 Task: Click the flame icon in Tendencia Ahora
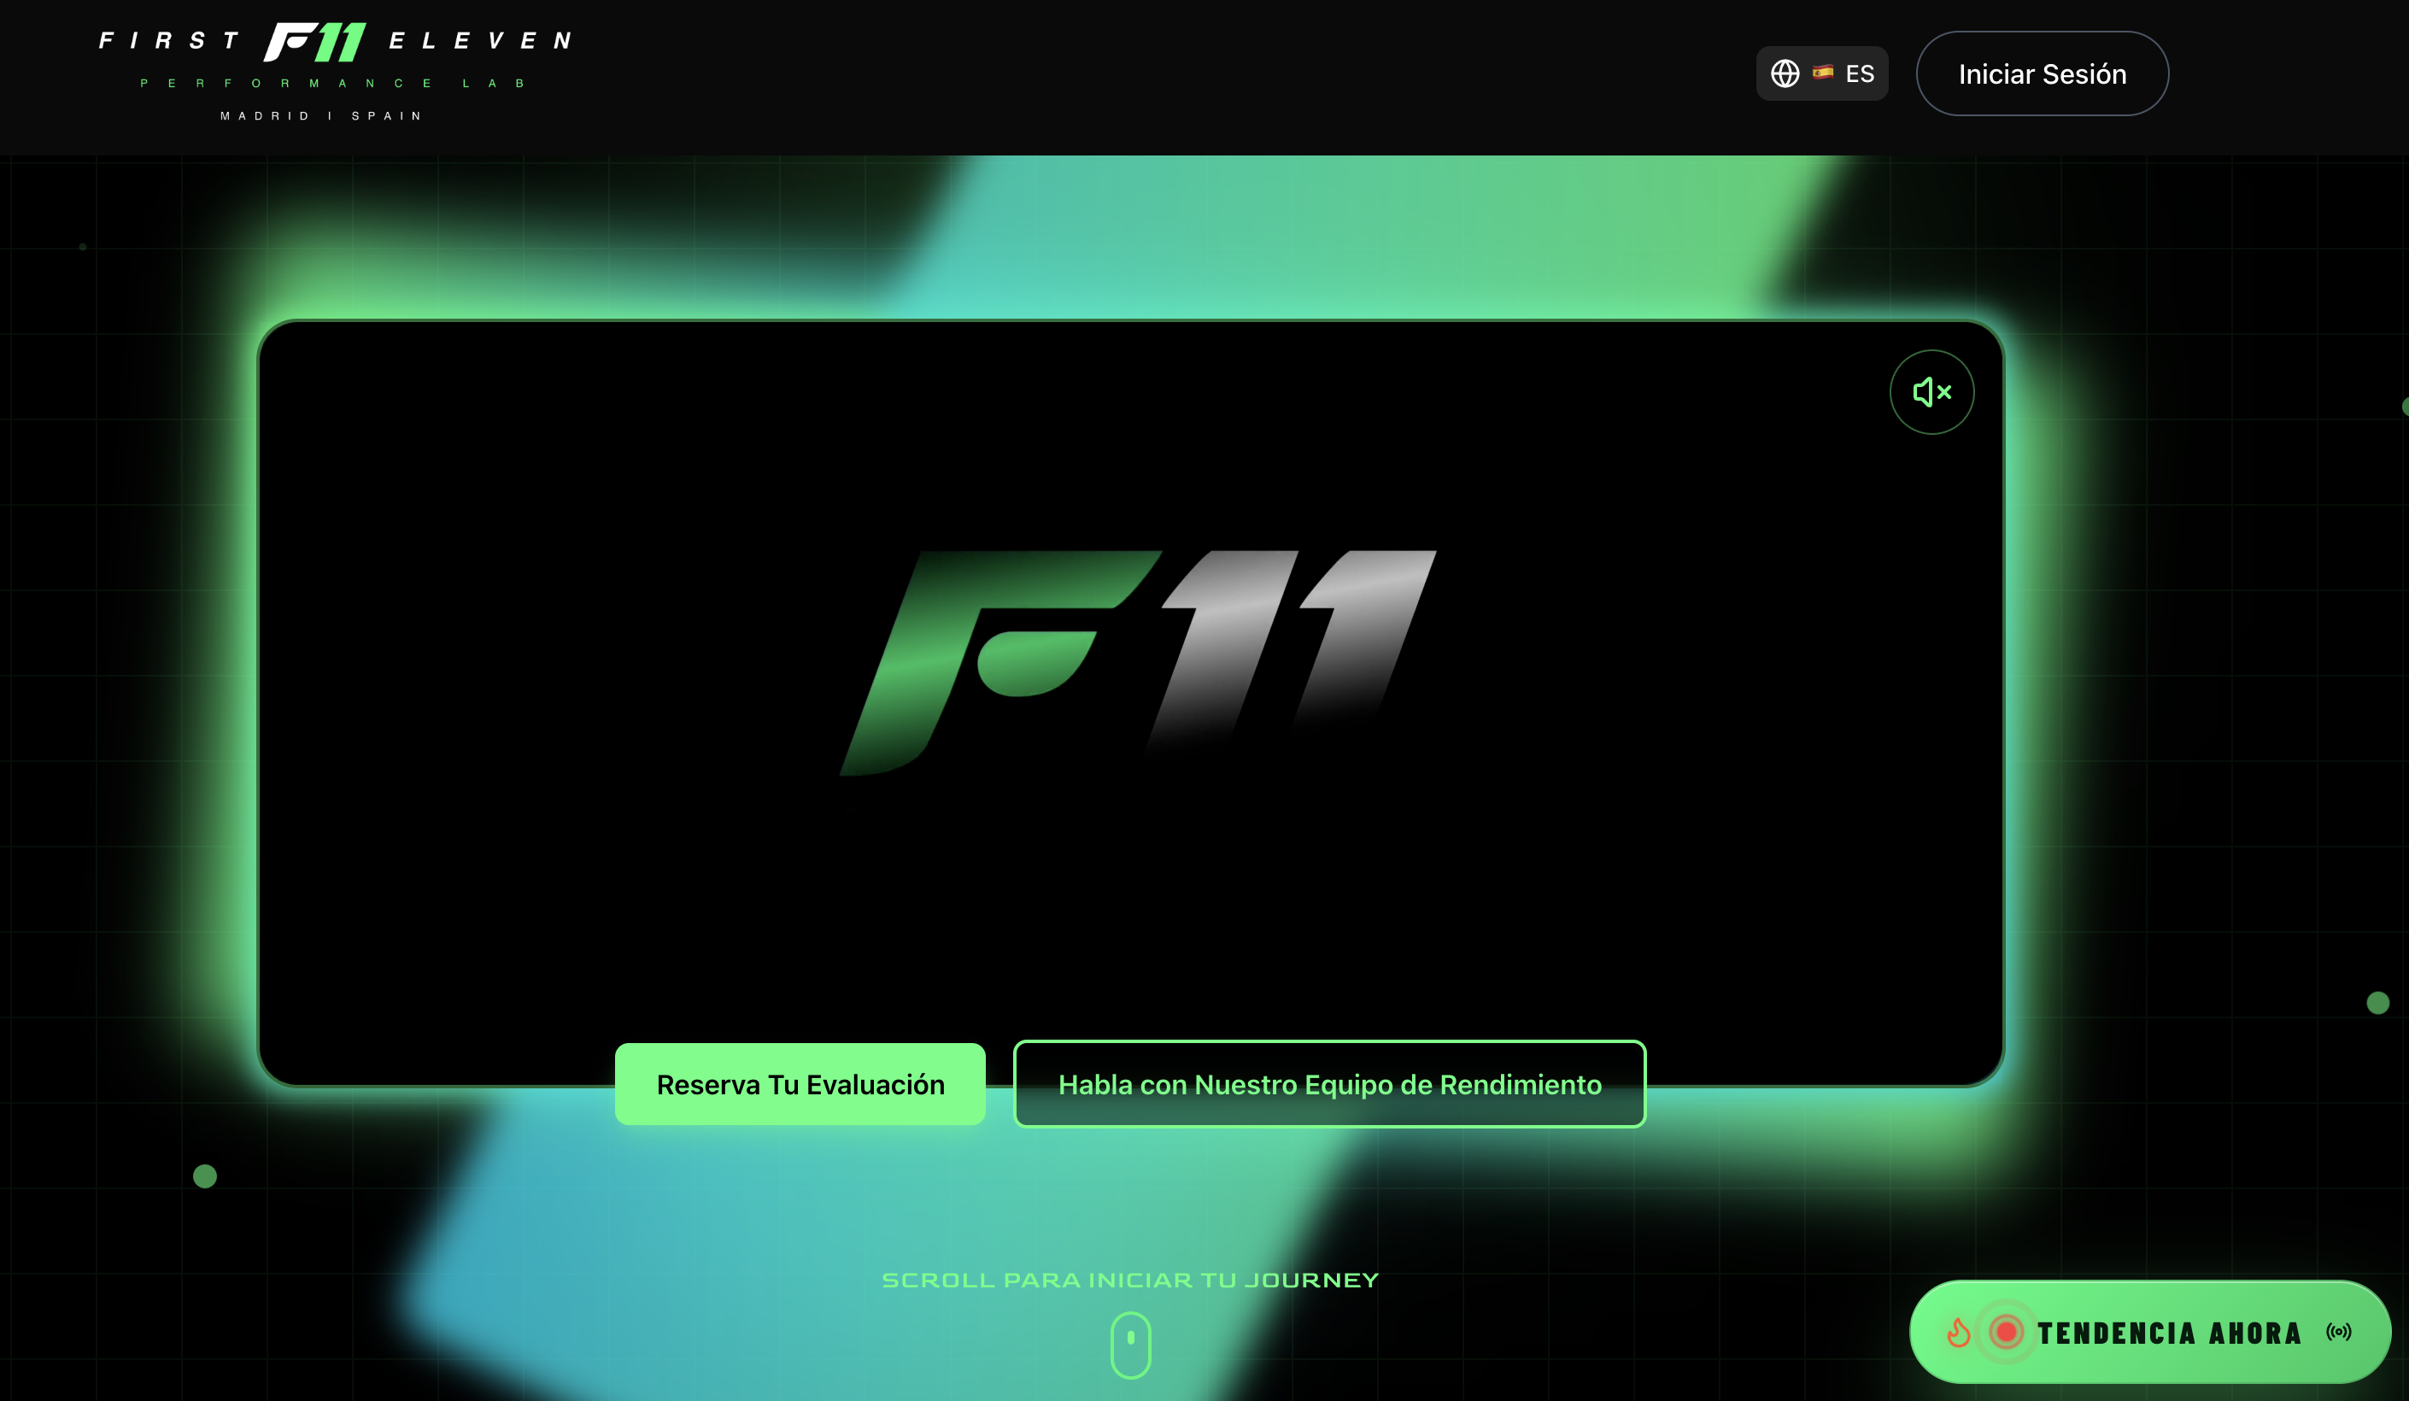point(1959,1332)
